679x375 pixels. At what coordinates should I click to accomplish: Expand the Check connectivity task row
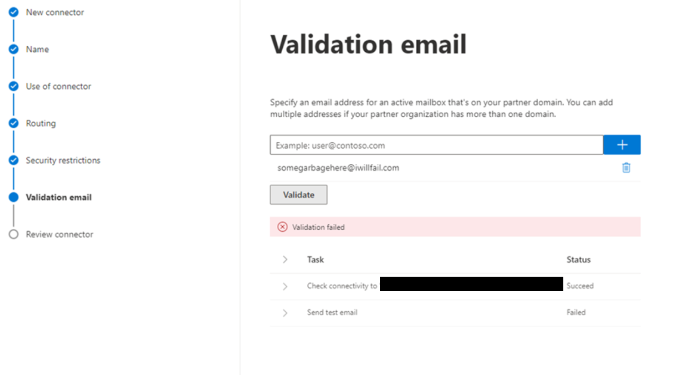click(x=285, y=286)
